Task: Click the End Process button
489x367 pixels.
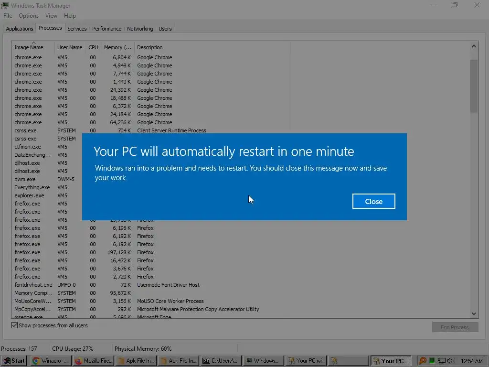Action: [455, 327]
